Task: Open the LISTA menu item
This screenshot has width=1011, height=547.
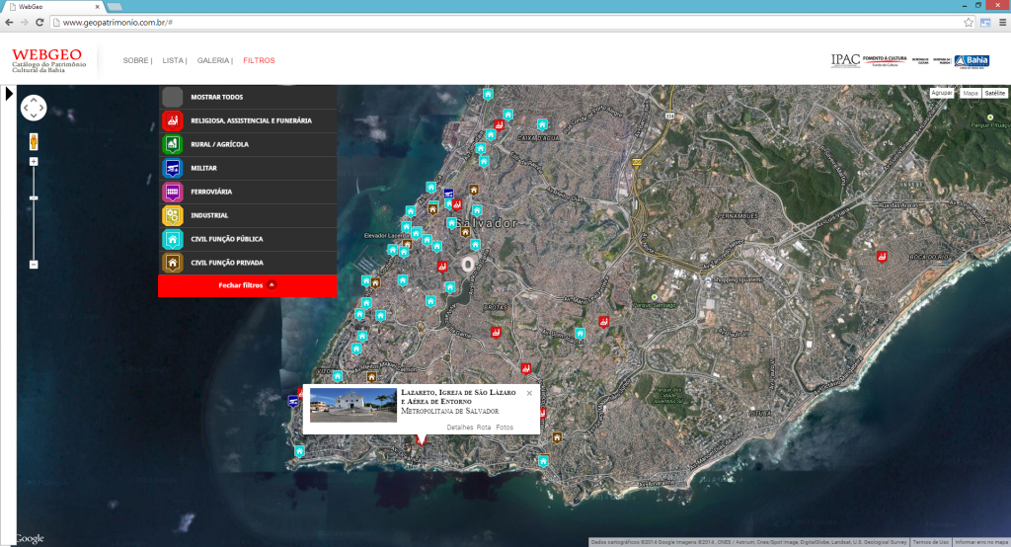Action: pyautogui.click(x=173, y=60)
